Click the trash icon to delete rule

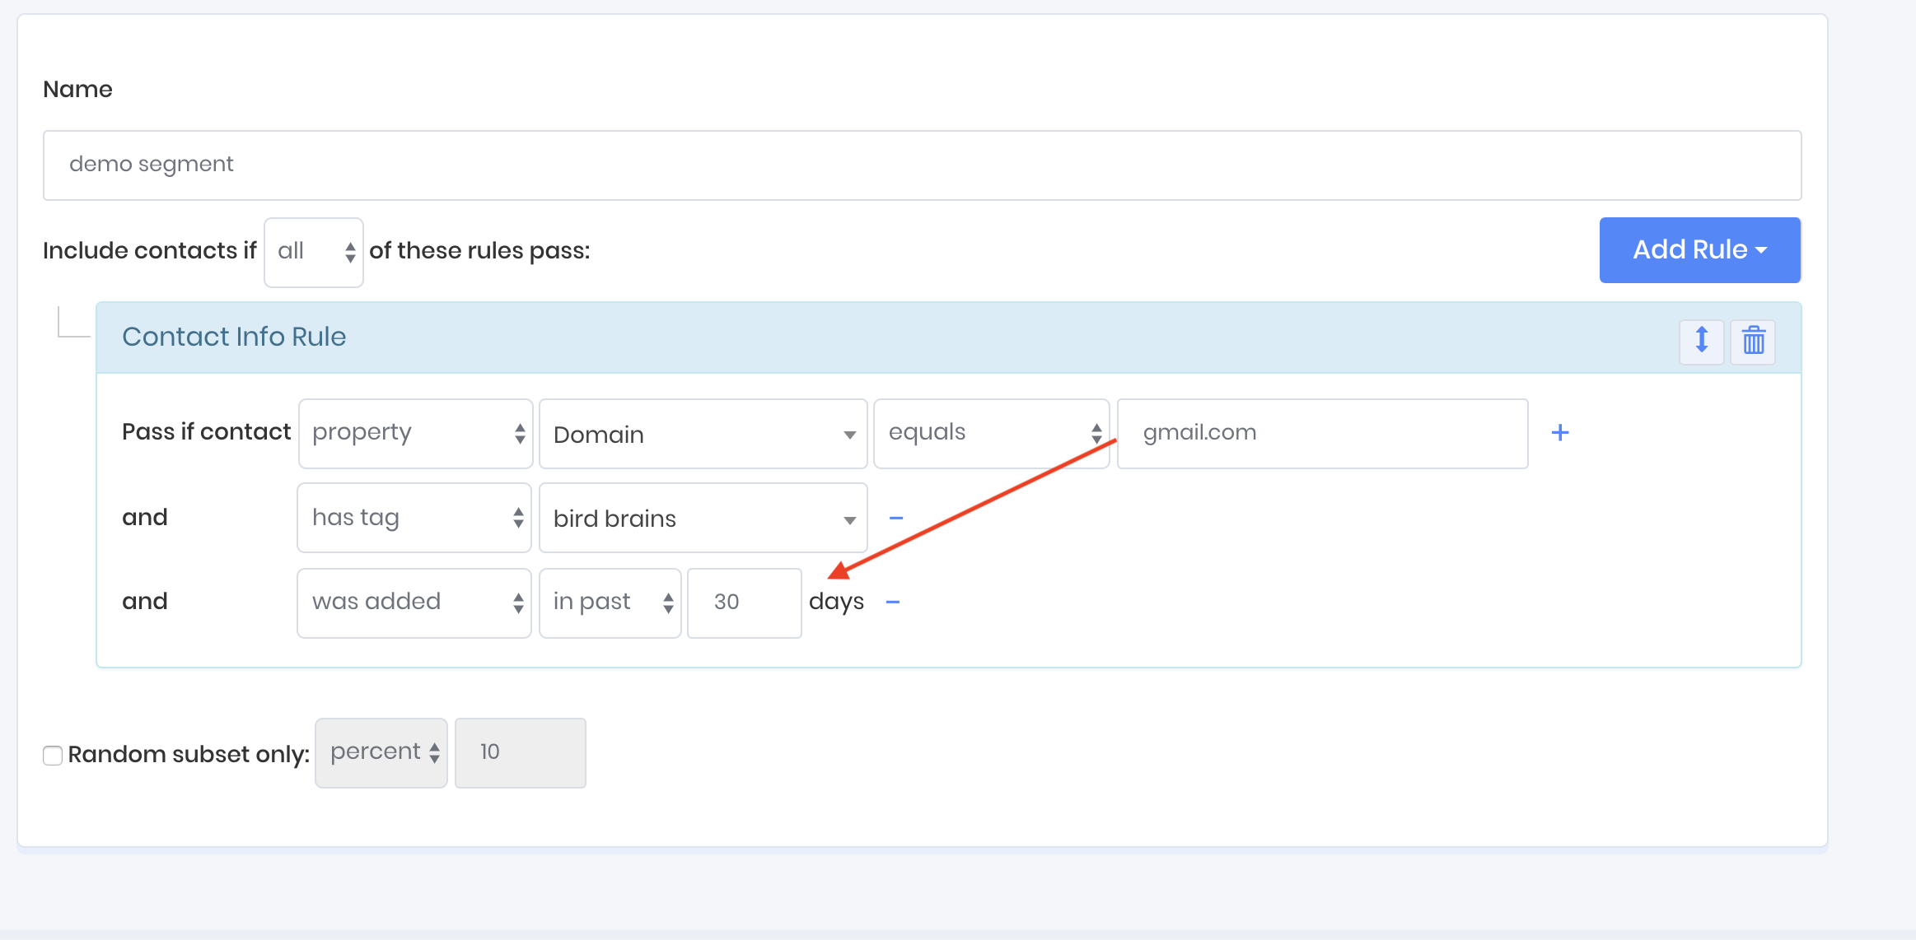coord(1753,340)
